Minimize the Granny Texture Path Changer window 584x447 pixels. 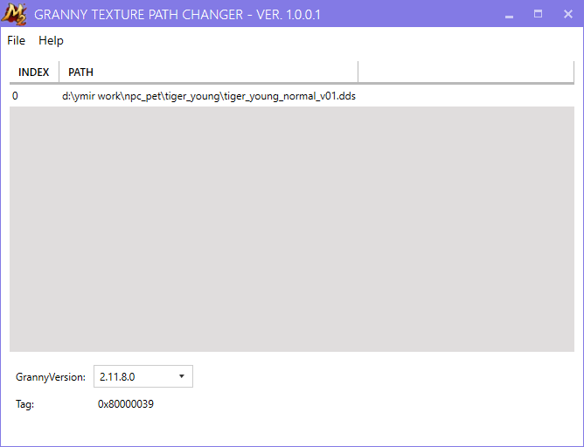coord(509,14)
